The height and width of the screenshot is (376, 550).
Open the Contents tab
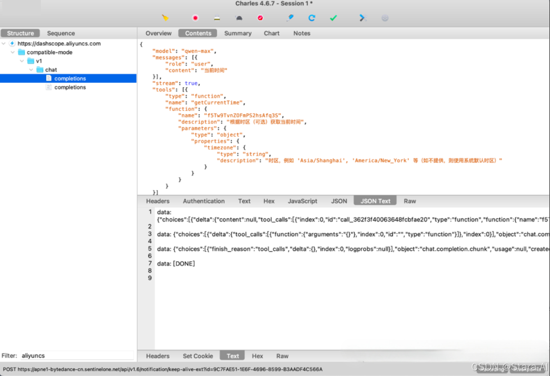[x=198, y=33]
